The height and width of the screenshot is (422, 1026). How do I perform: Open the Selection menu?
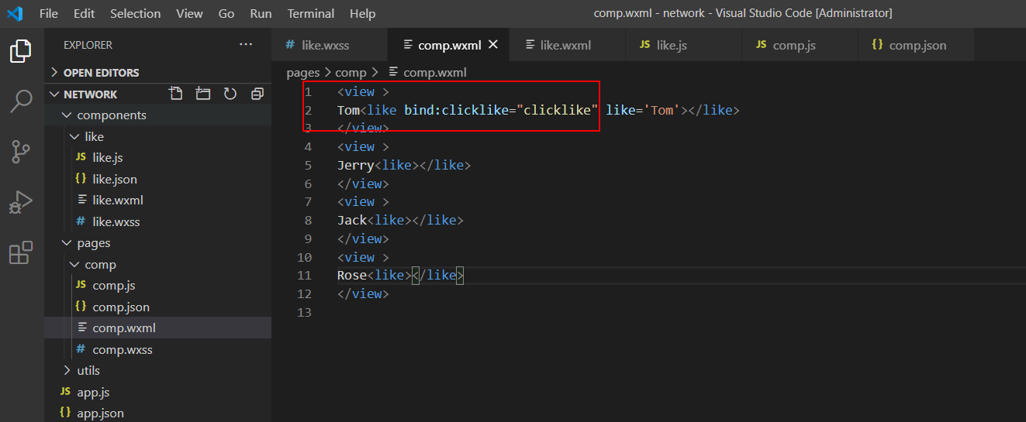136,13
